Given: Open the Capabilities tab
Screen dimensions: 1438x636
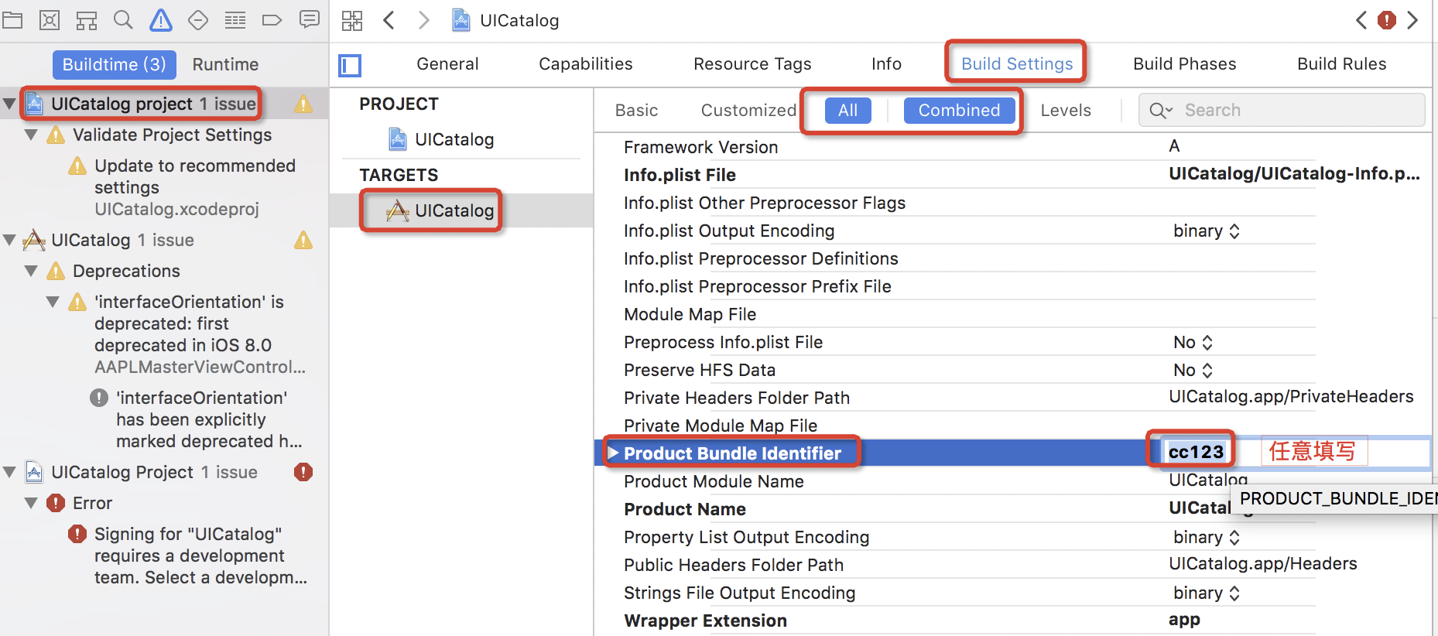Looking at the screenshot, I should (x=585, y=64).
